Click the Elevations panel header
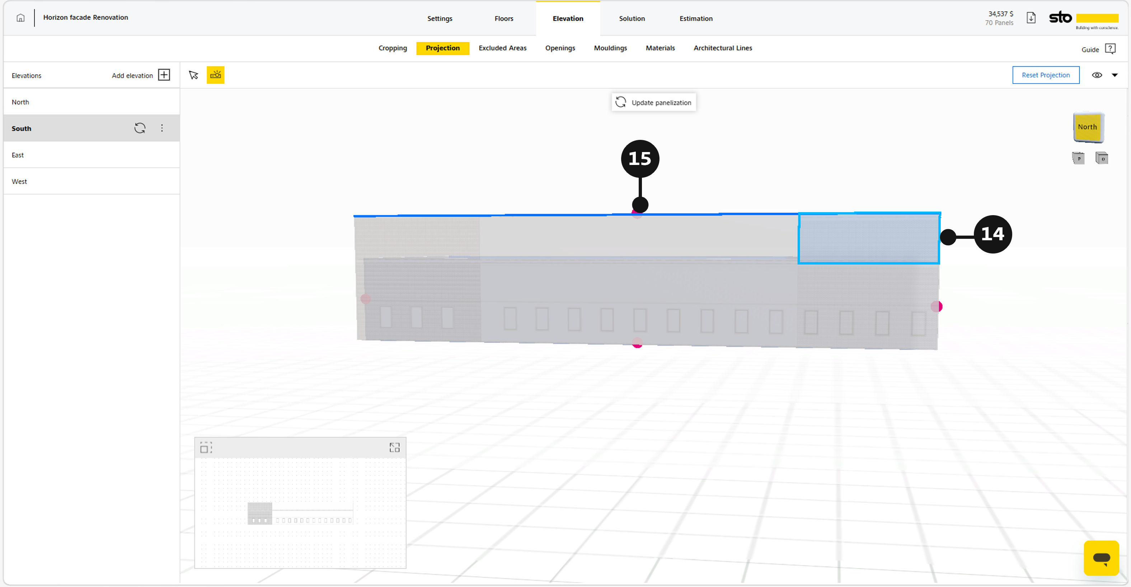This screenshot has width=1131, height=587. (x=26, y=75)
